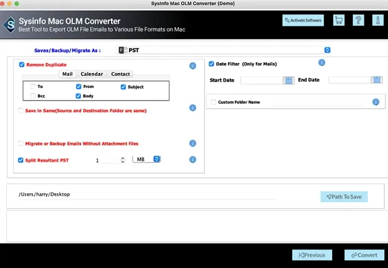
Task: Show info for Migrate Without Attachment option
Action: (x=193, y=143)
